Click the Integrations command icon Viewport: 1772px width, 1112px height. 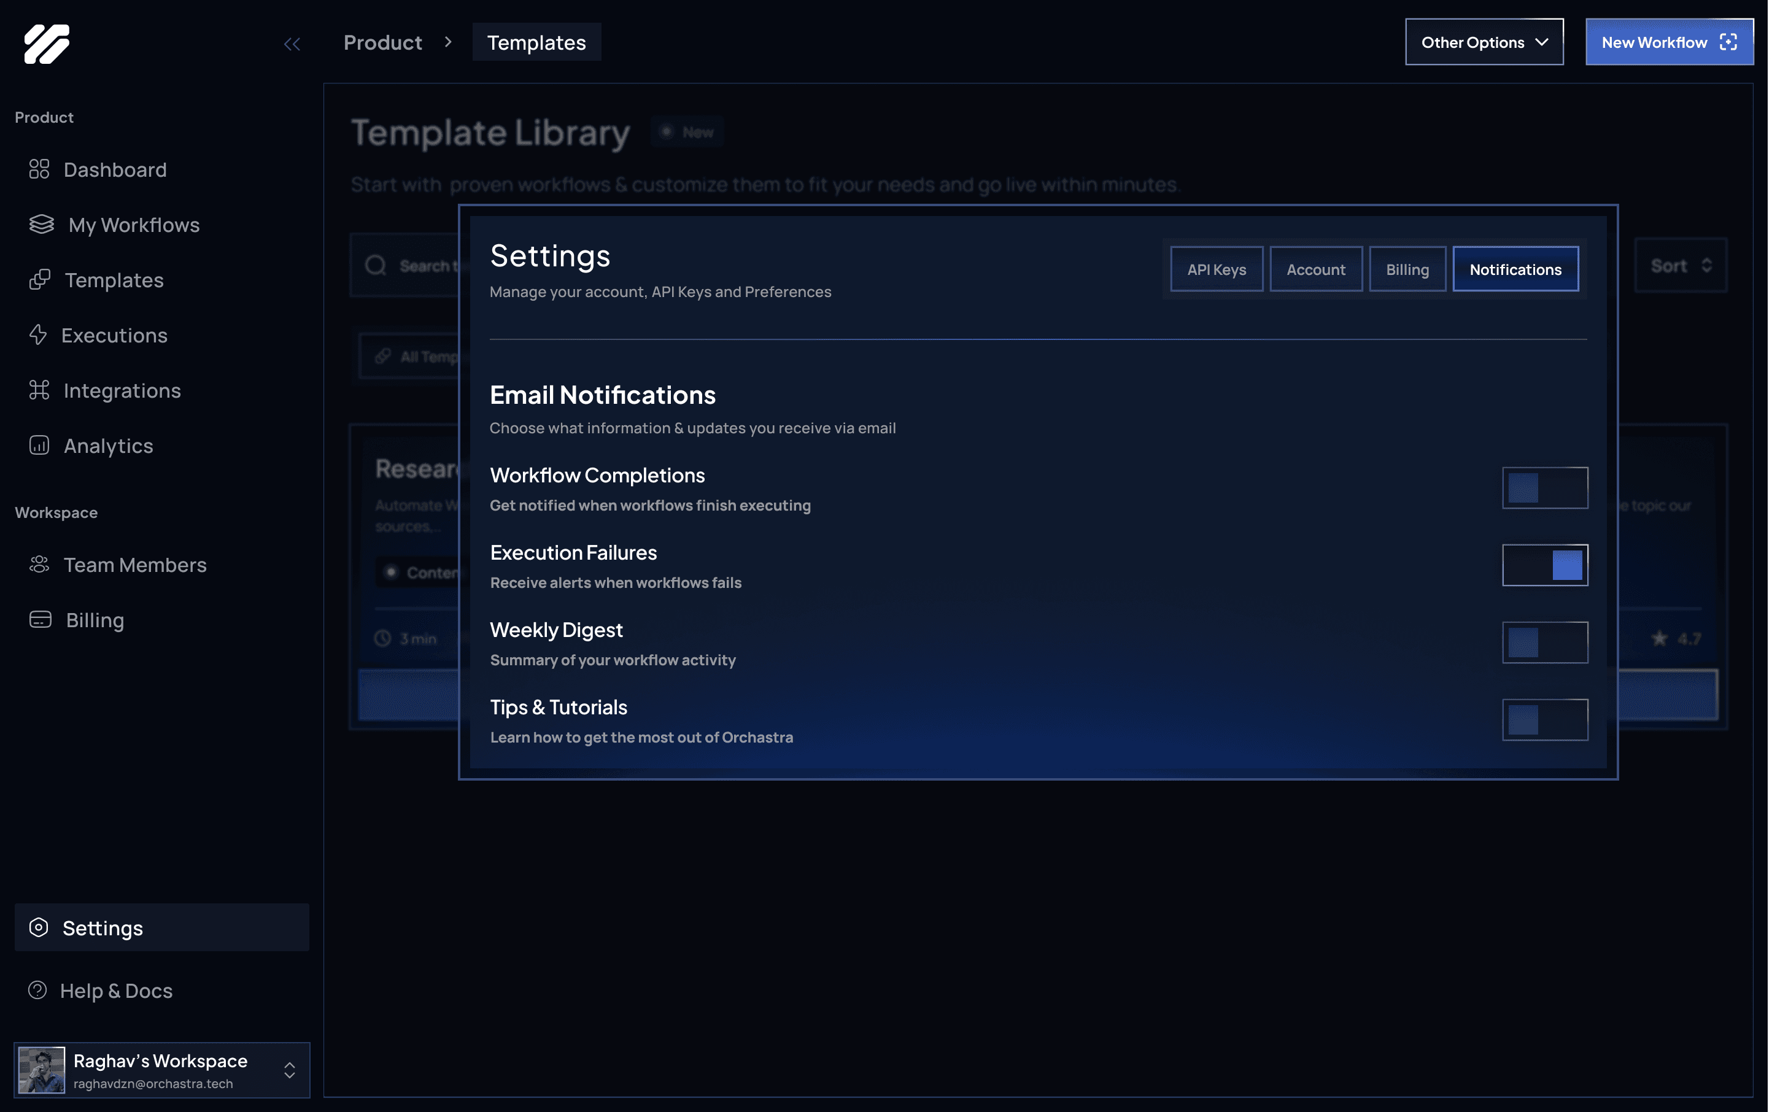[x=39, y=390]
